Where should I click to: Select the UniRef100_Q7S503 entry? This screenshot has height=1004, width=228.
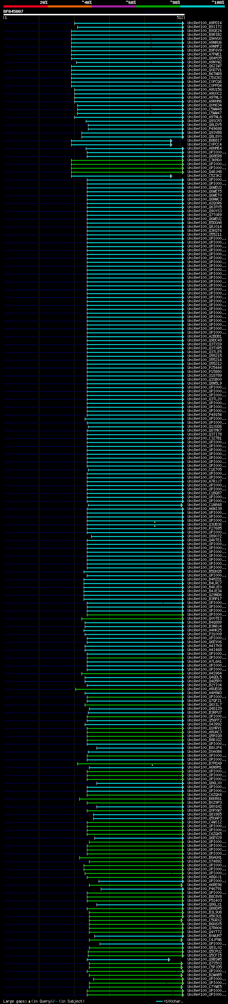point(204,963)
